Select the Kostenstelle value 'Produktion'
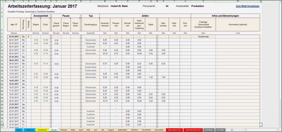Screen dimensions: 282x132 (197, 6)
